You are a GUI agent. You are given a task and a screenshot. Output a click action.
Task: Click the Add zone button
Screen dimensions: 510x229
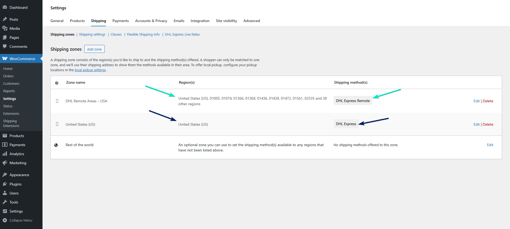(94, 49)
